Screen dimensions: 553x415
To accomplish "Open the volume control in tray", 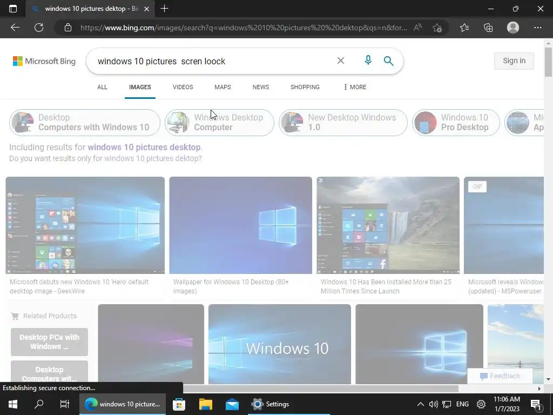I will pos(434,404).
